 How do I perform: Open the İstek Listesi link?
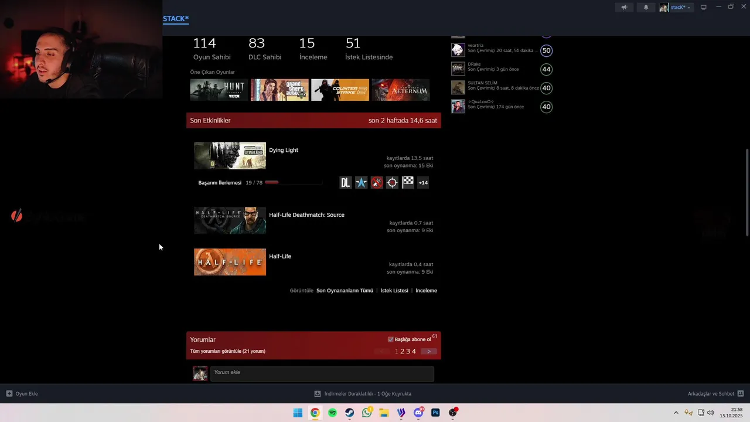click(394, 291)
